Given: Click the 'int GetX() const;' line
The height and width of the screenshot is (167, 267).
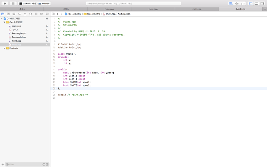Looking at the screenshot, I should coord(75,76).
